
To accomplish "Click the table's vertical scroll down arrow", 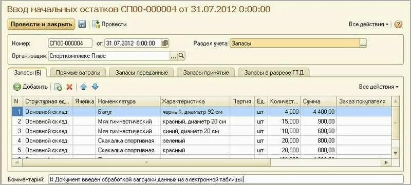I will pyautogui.click(x=396, y=153).
